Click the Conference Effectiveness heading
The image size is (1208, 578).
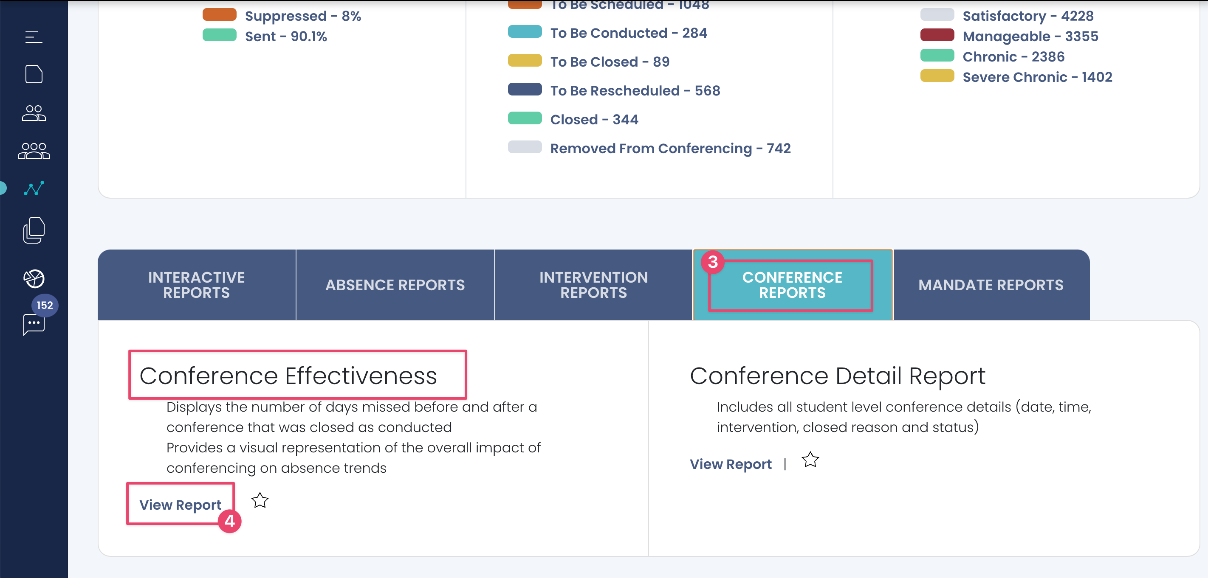[288, 376]
